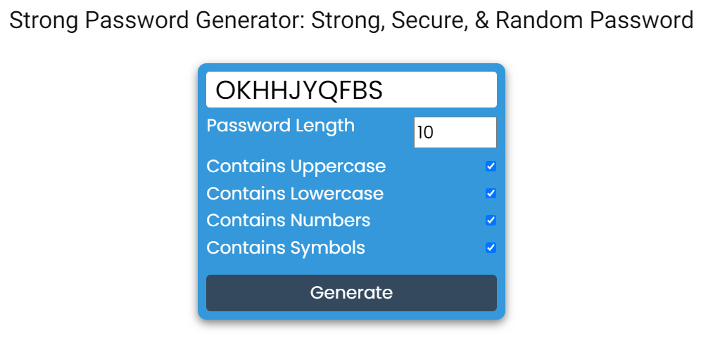Click the Strong Password Generator page heading

click(x=351, y=20)
